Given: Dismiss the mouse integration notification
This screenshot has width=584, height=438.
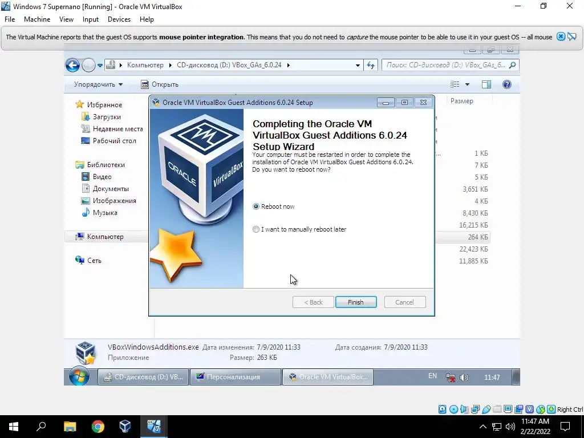Looking at the screenshot, I should pyautogui.click(x=561, y=36).
